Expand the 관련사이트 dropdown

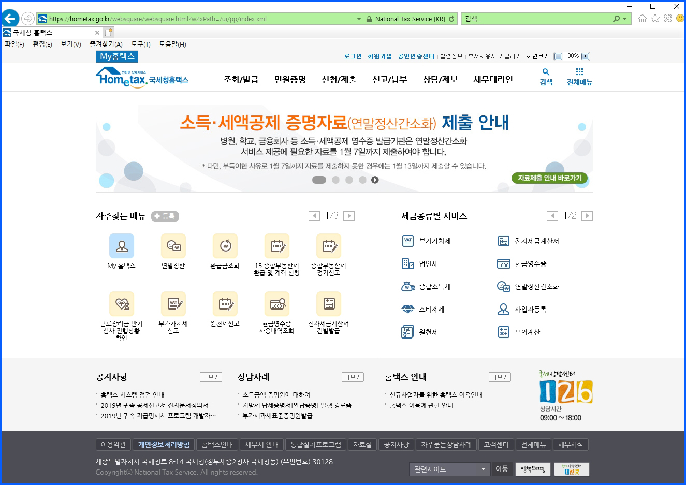click(x=450, y=469)
